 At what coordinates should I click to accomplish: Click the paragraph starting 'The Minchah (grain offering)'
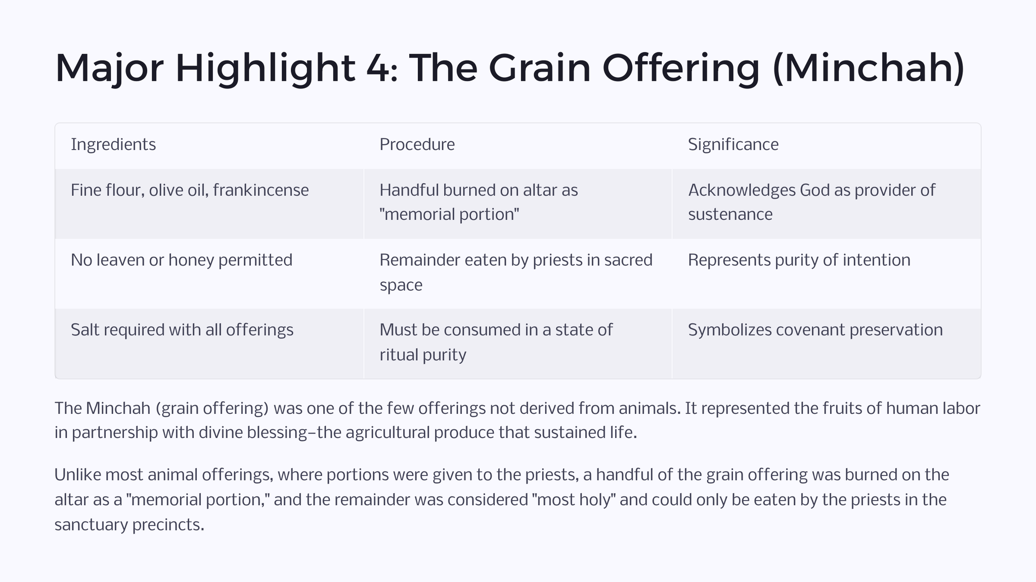point(517,420)
